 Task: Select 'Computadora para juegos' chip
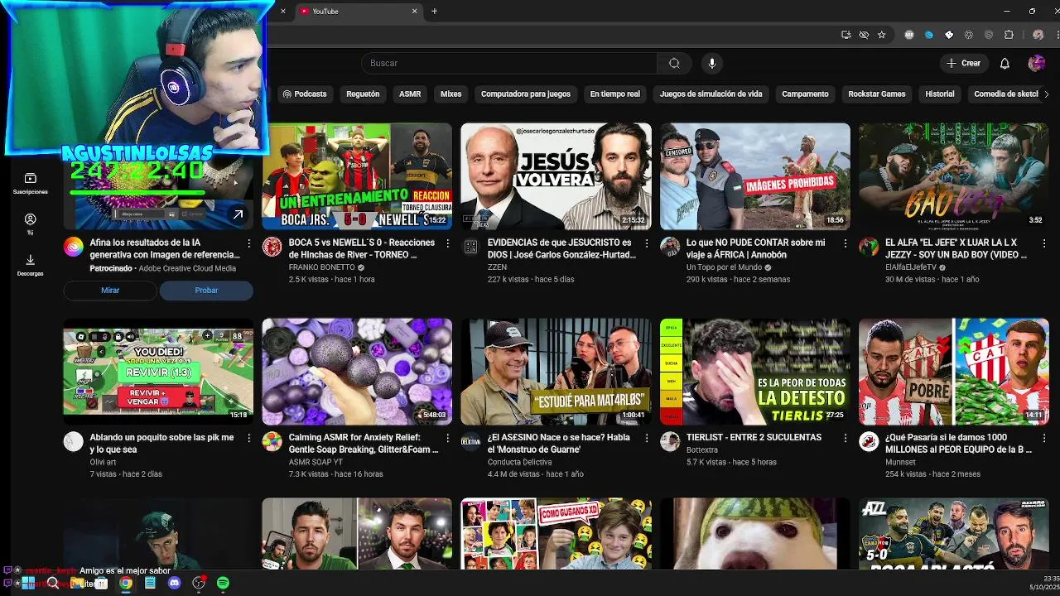click(x=526, y=94)
